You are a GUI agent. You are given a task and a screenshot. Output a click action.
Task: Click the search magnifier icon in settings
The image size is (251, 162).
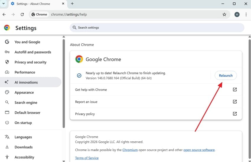pyautogui.click(x=74, y=27)
